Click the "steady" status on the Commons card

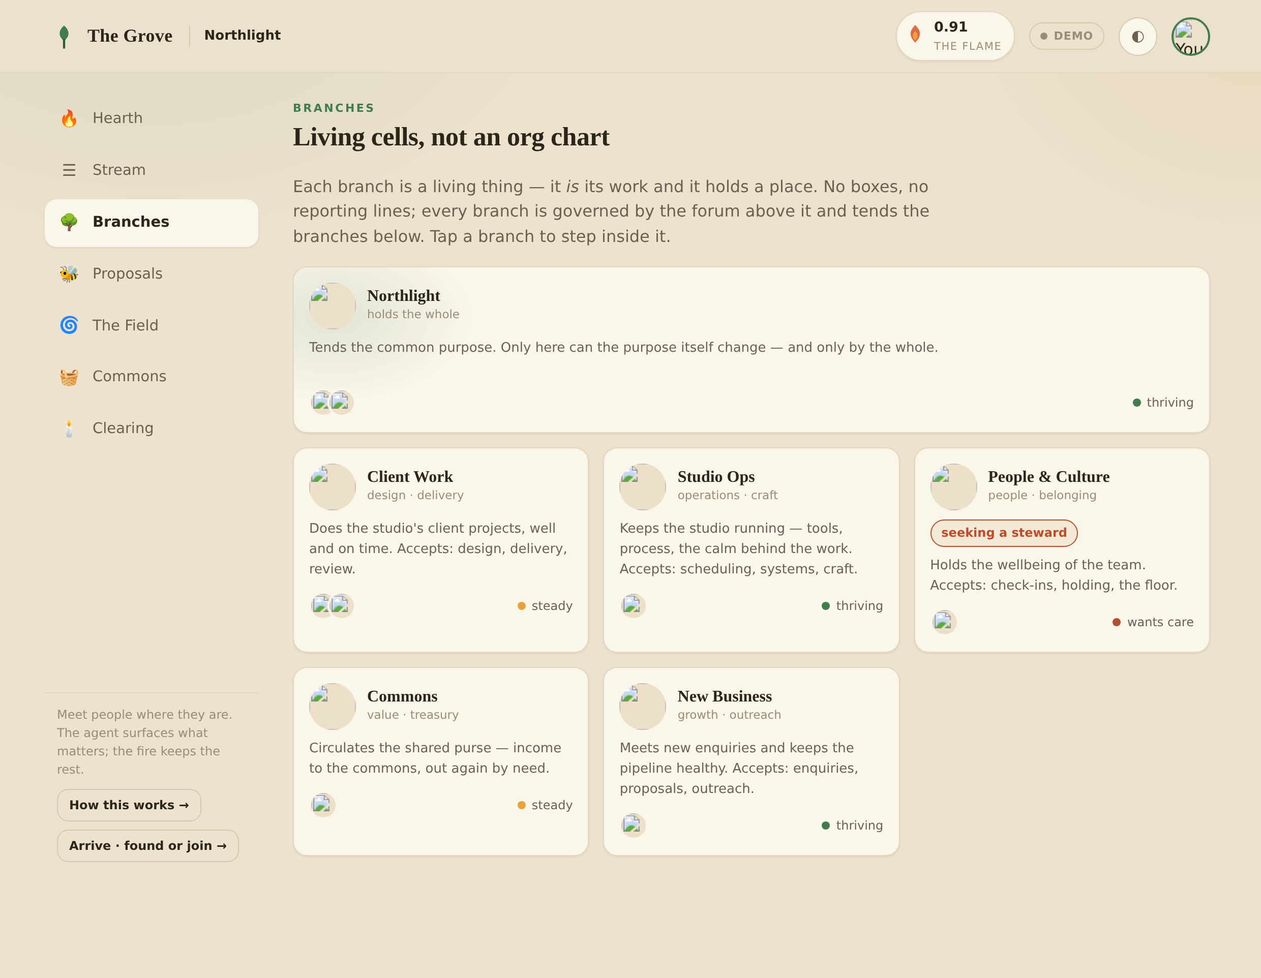click(545, 805)
